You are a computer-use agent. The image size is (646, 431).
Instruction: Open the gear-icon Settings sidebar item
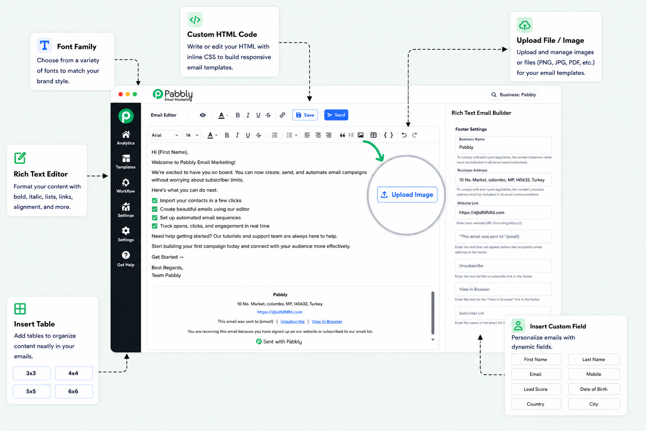point(126,234)
